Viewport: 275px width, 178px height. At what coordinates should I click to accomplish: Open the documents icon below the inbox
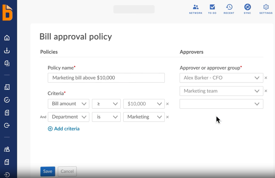[x=7, y=63]
